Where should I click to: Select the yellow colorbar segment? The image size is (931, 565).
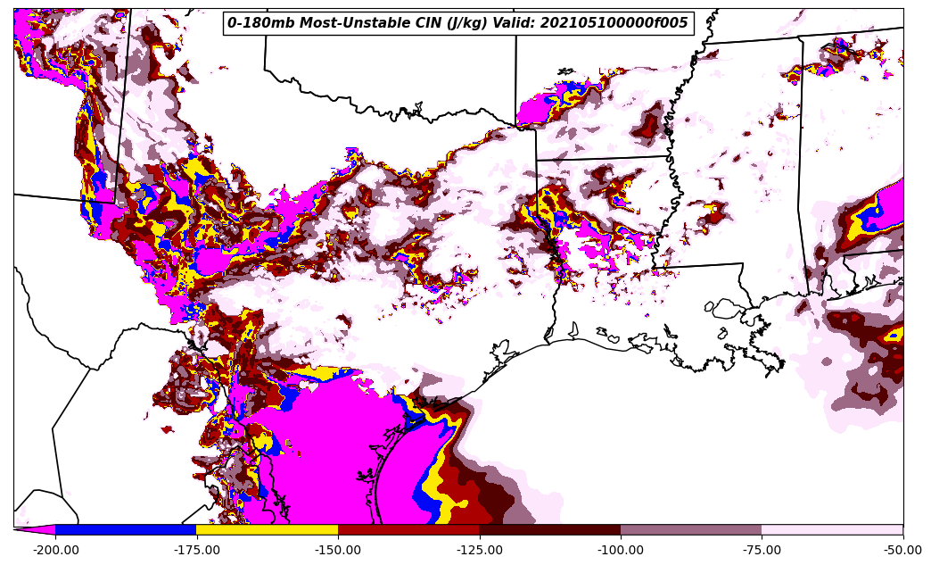tap(268, 529)
